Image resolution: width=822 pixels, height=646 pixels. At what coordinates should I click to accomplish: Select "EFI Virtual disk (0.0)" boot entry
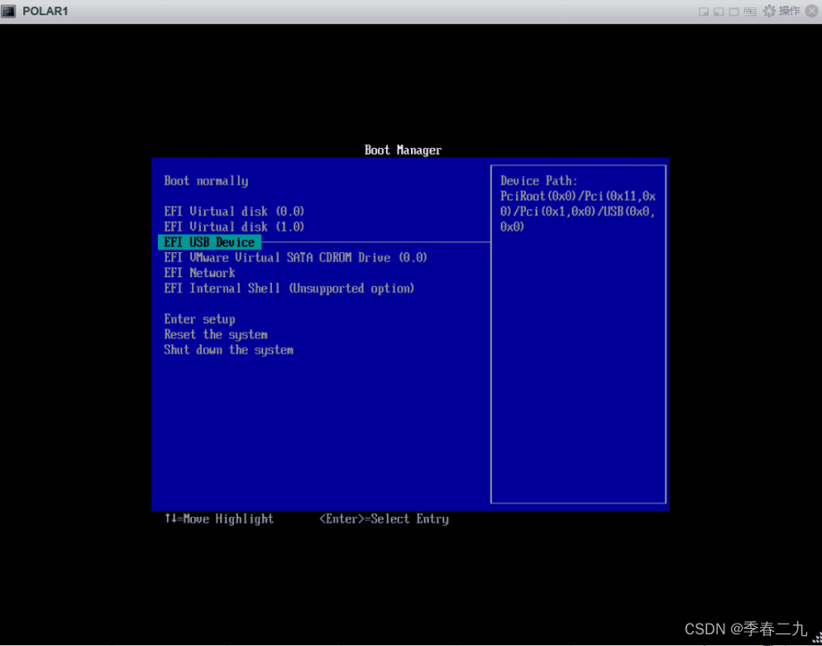234,212
